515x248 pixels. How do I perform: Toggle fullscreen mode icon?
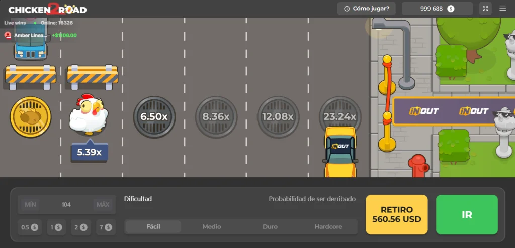click(485, 9)
